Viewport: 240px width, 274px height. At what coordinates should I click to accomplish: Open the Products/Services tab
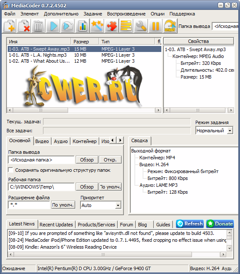96,225
